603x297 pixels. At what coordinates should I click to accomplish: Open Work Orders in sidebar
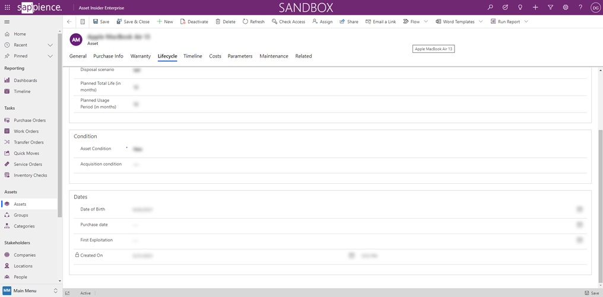tap(26, 132)
